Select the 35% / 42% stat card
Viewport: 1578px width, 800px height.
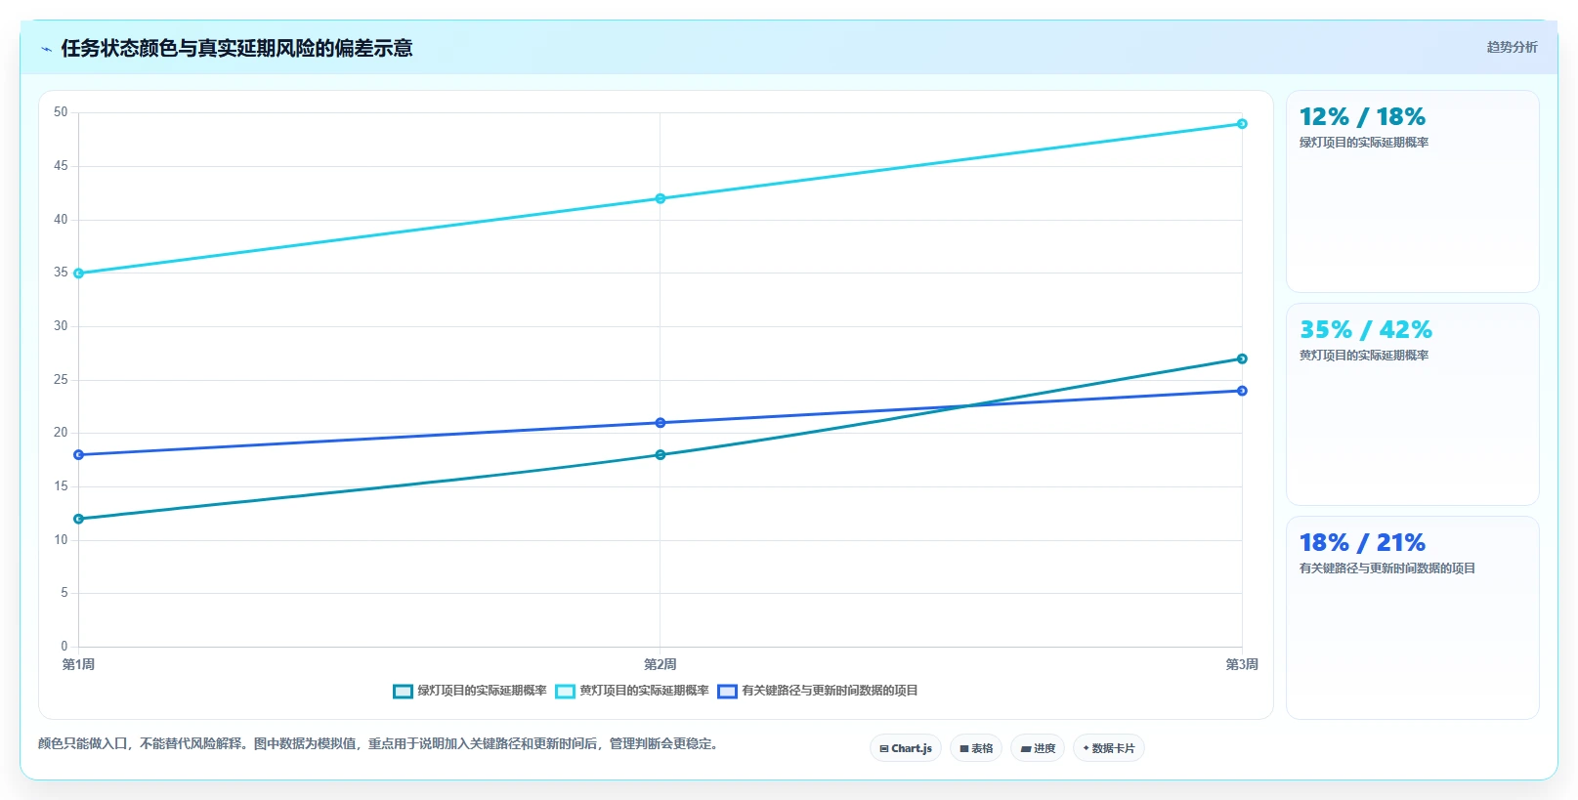point(1413,404)
